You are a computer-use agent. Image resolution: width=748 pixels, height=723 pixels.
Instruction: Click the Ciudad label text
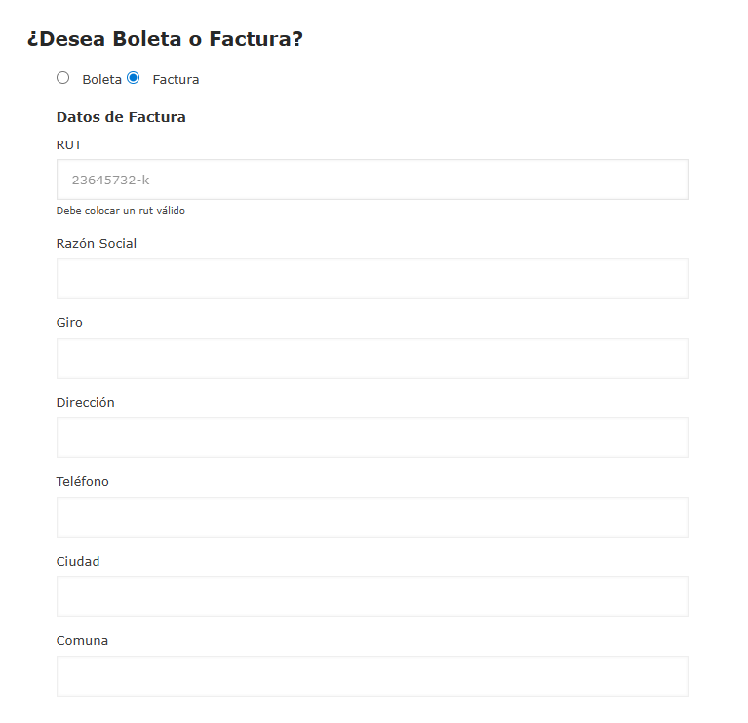[78, 561]
